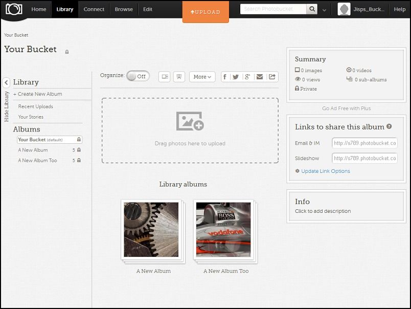Collapse the library sidebar with Hide Library arrow
411x309 pixels.
[7, 82]
